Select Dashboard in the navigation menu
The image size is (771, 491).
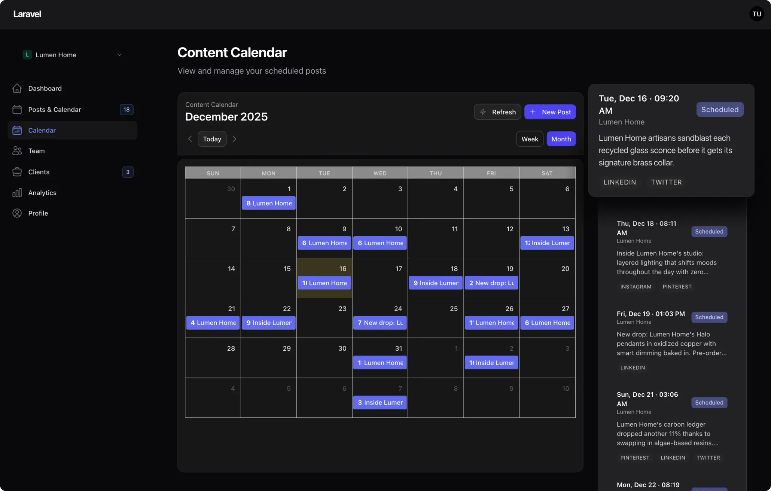(45, 88)
